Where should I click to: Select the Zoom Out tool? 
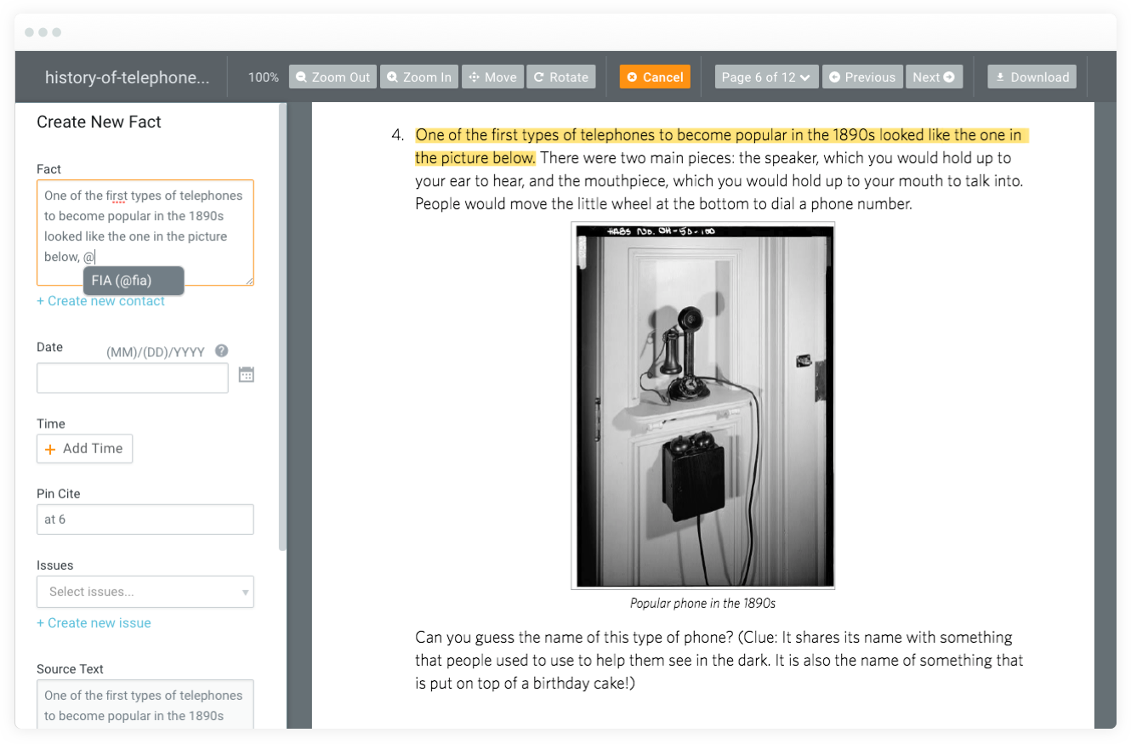(x=332, y=77)
